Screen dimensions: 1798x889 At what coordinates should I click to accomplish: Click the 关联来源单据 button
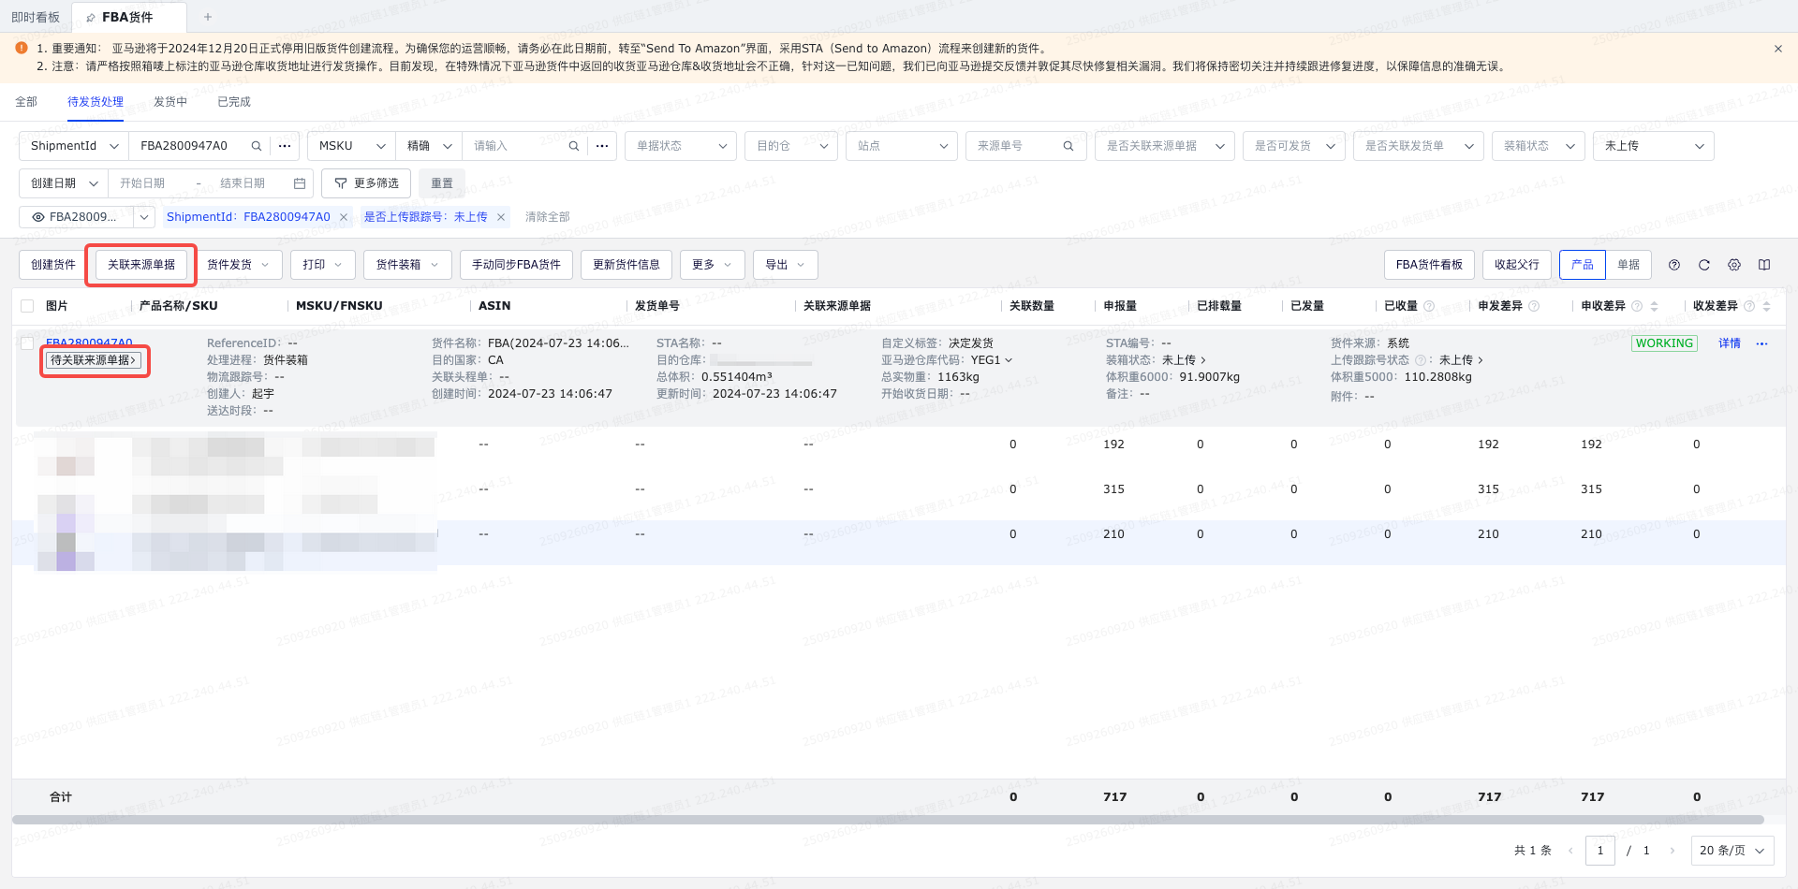tap(141, 265)
